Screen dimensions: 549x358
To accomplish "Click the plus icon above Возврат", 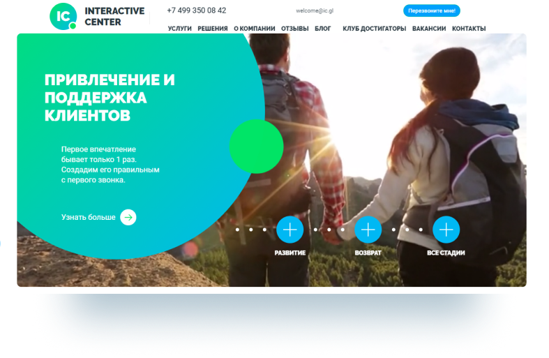I will pos(368,230).
